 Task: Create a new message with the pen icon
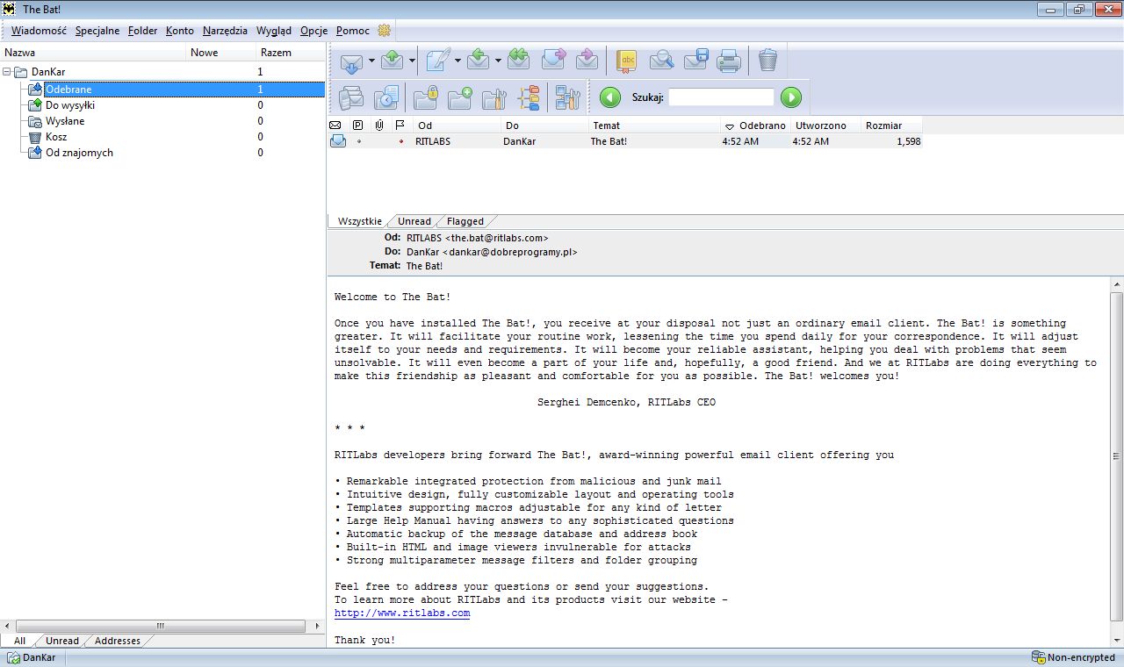[x=437, y=60]
